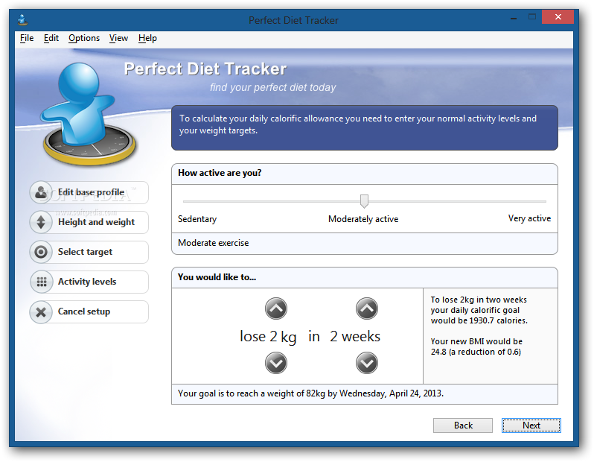The height and width of the screenshot is (462, 594).
Task: Click the Perfect Diet Tracker title bar app icon
Action: pos(23,19)
